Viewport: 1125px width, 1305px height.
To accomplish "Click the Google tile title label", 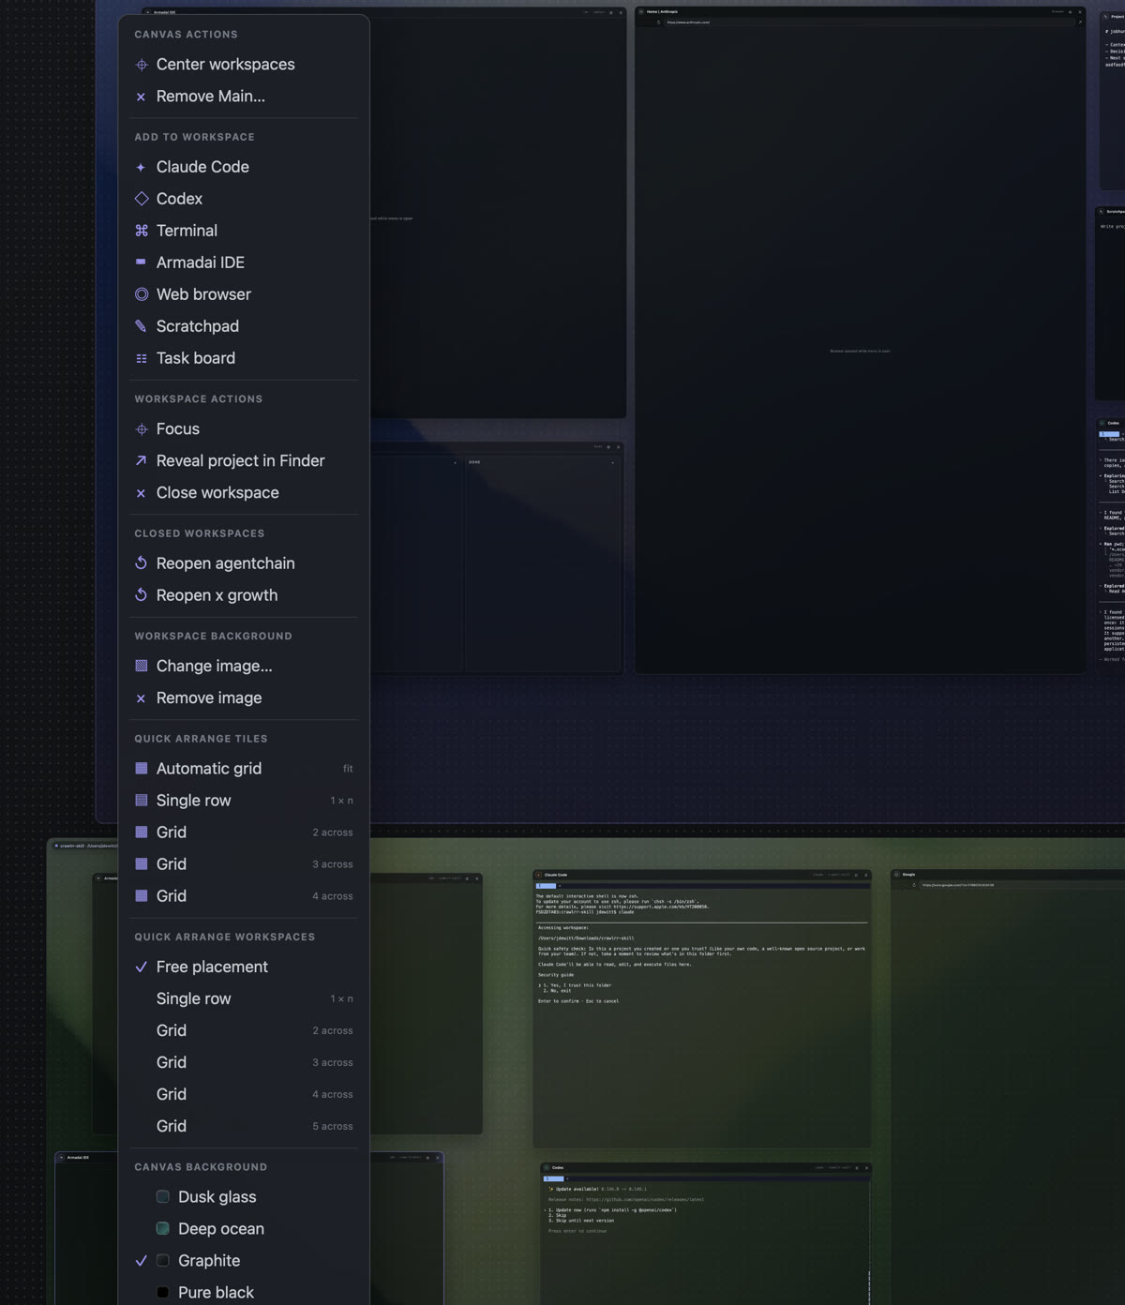I will coord(908,874).
